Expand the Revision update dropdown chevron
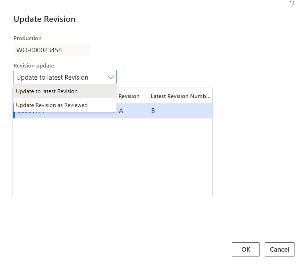Viewport: 299px width, 270px height. coord(111,77)
